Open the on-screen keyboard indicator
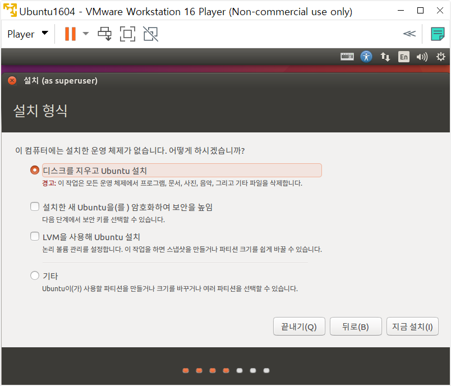 coord(347,57)
